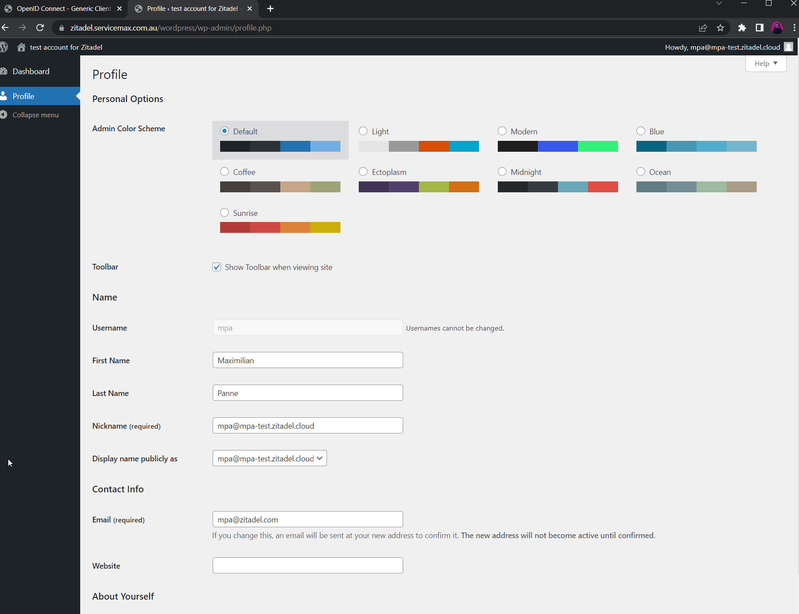The width and height of the screenshot is (799, 614).
Task: Click the Ocean scheme color palette strip
Action: tap(697, 187)
